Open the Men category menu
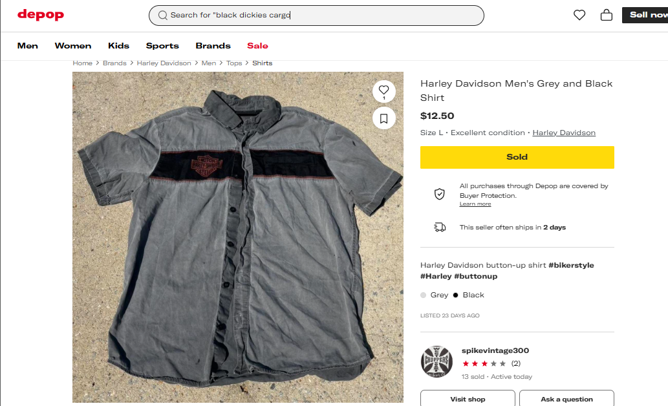 tap(28, 46)
